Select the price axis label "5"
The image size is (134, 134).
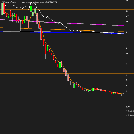126,80
